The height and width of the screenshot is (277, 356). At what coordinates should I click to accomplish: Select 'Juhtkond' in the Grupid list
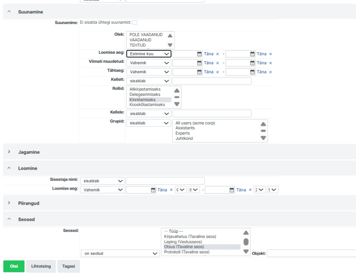point(184,138)
